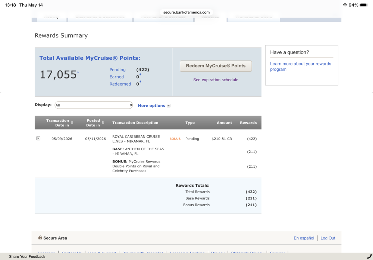Click the Transaction Description column header
Viewport: 373px width, 260px height.
(x=135, y=123)
